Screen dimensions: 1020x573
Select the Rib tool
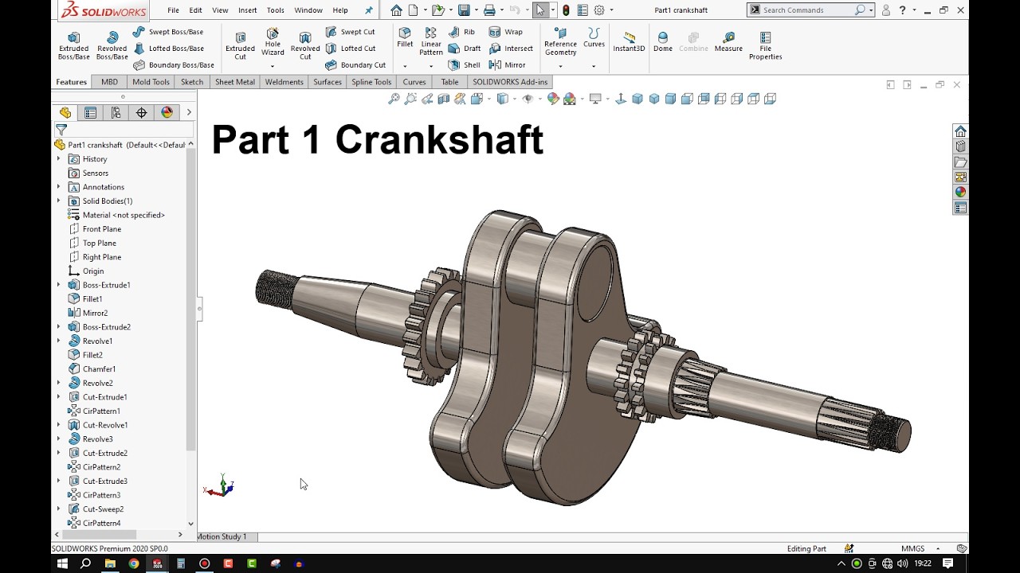(x=461, y=32)
